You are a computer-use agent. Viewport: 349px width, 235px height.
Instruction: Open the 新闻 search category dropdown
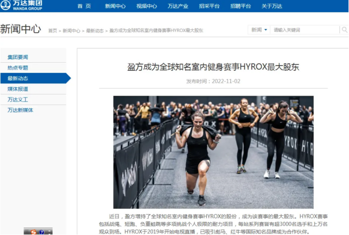[x=259, y=30]
